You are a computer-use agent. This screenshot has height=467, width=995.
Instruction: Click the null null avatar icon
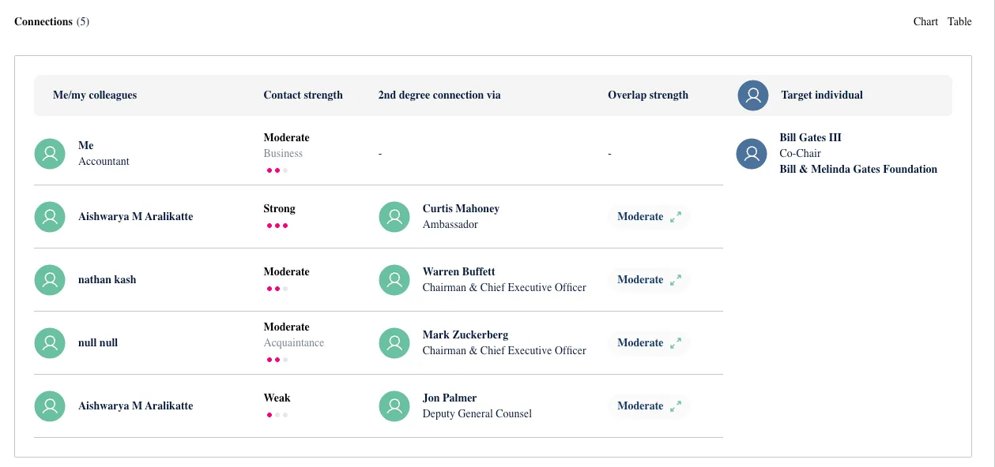(50, 343)
